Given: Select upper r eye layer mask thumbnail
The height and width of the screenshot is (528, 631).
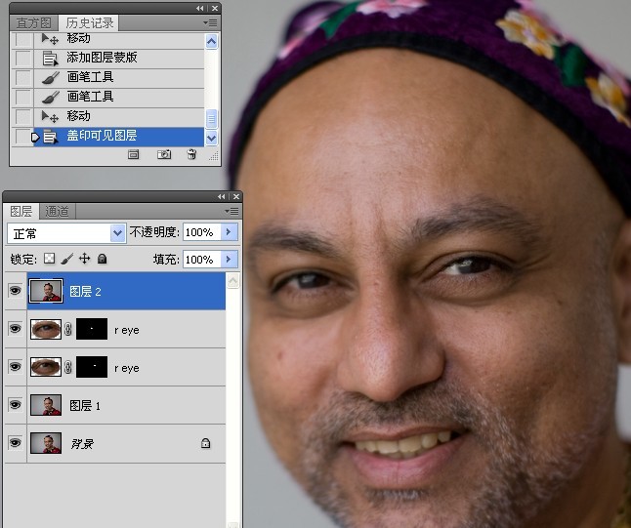Looking at the screenshot, I should [x=92, y=329].
